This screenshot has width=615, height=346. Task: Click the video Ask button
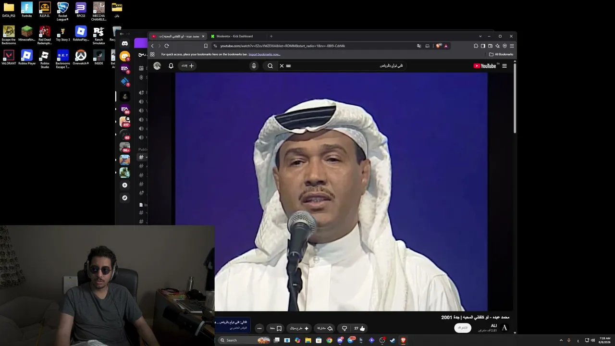point(299,328)
